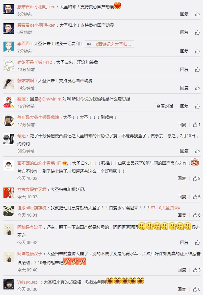Visit 画不圆的白灼小青菜_咩's profile
The height and width of the screenshot is (295, 203).
tap(39, 163)
